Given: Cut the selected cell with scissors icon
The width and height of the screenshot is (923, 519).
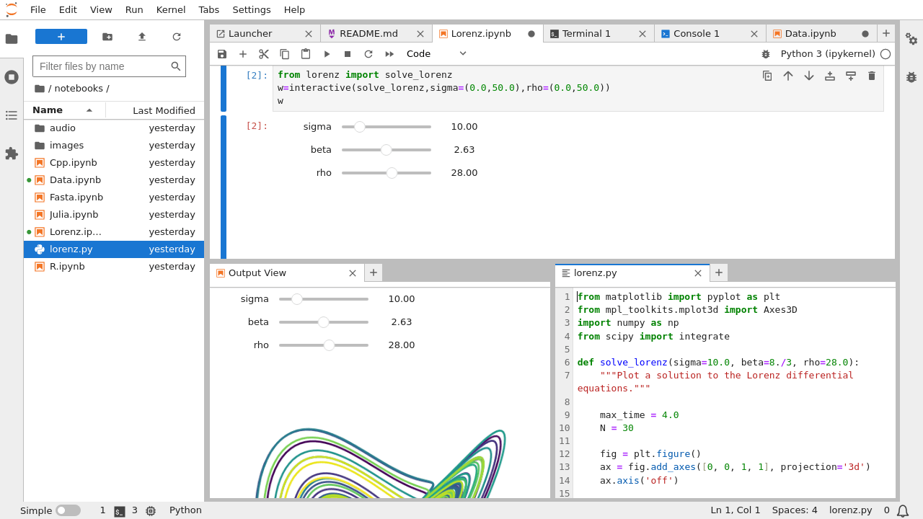Looking at the screenshot, I should pos(263,53).
